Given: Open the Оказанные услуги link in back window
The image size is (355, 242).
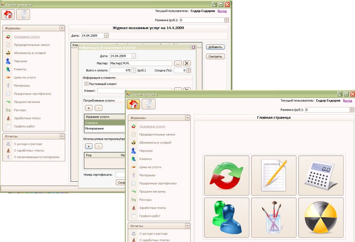Looking at the screenshot, I should pyautogui.click(x=27, y=37).
